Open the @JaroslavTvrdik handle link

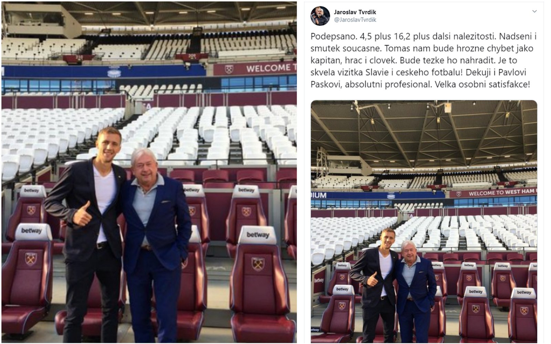point(355,20)
